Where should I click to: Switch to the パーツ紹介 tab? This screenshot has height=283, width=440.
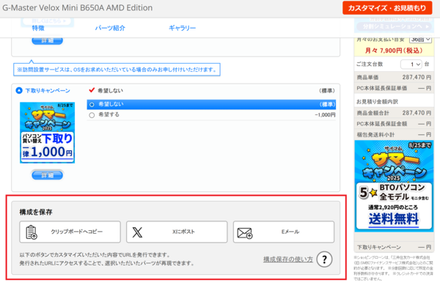(110, 28)
